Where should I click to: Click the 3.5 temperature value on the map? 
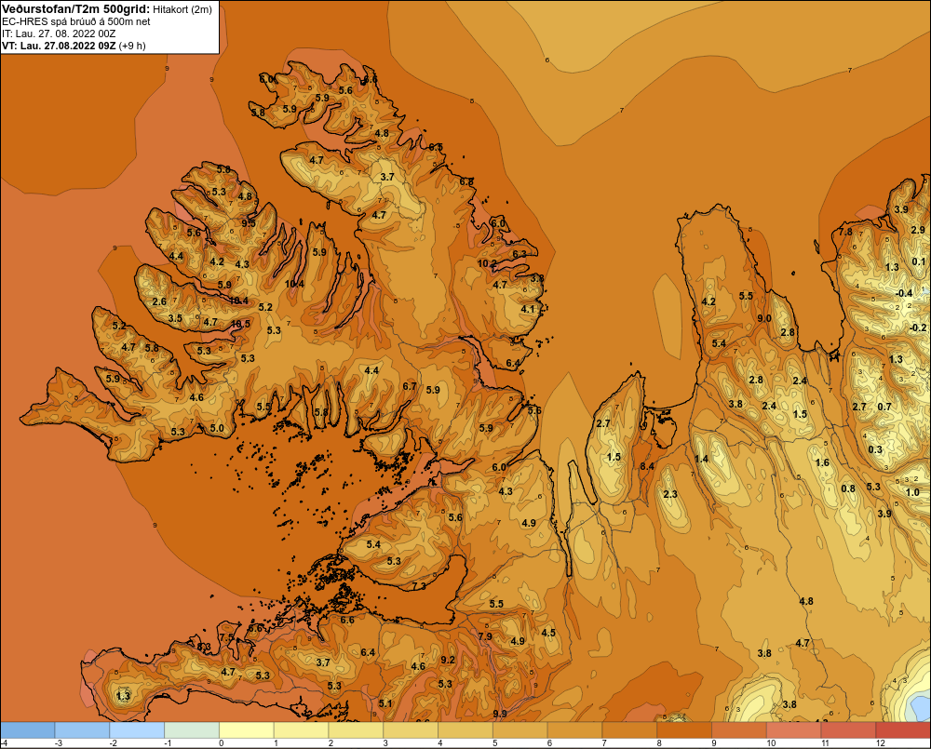tap(175, 318)
